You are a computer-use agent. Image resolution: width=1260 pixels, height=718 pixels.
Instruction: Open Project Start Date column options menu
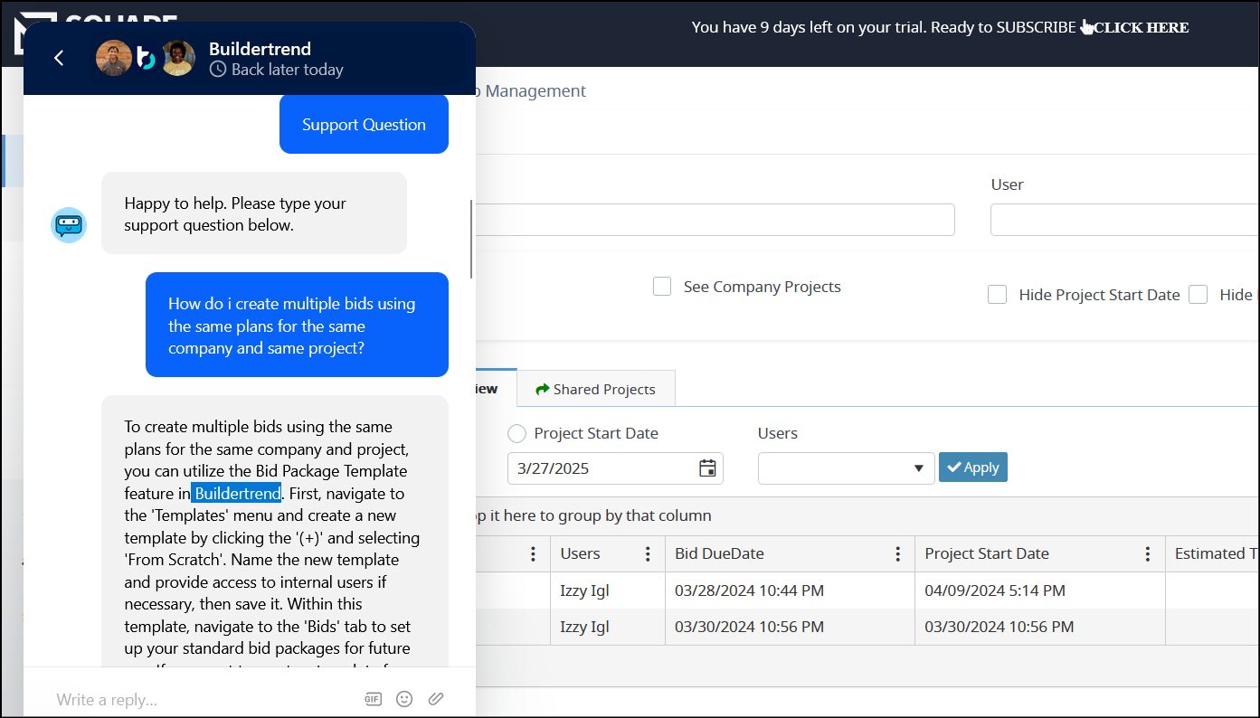coord(1148,553)
